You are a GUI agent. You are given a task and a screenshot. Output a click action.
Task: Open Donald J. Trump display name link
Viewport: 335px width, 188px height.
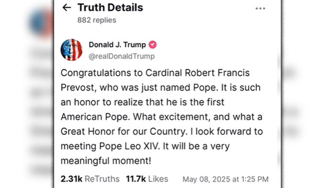(x=117, y=44)
